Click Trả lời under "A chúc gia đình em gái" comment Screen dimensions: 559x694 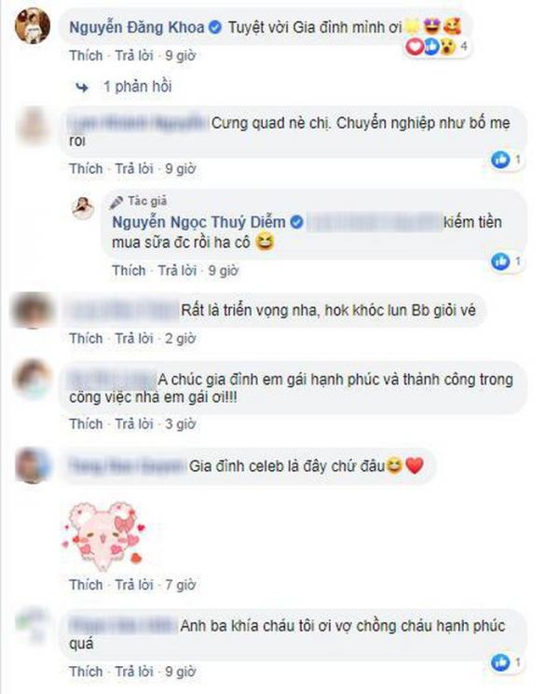(x=134, y=423)
